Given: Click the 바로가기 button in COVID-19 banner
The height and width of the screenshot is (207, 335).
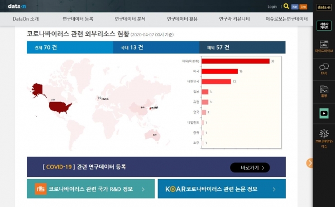Looking at the screenshot, I should [250, 168].
